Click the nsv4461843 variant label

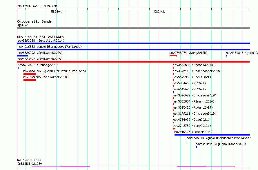tap(242, 53)
